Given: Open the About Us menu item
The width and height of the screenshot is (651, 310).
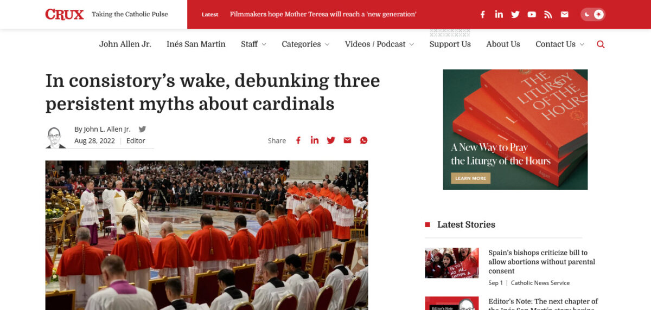Looking at the screenshot, I should pyautogui.click(x=503, y=44).
